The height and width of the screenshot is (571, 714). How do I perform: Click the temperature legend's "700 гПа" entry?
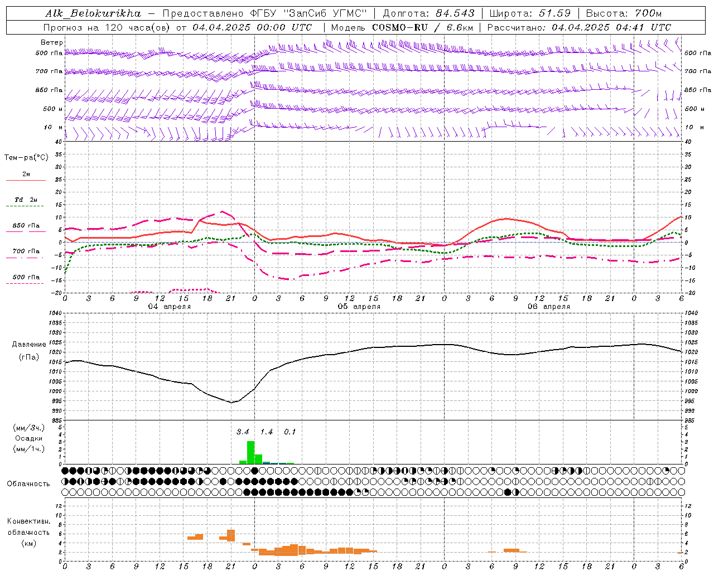[26, 251]
